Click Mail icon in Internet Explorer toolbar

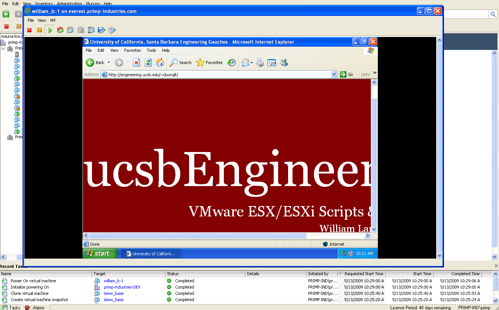(246, 63)
